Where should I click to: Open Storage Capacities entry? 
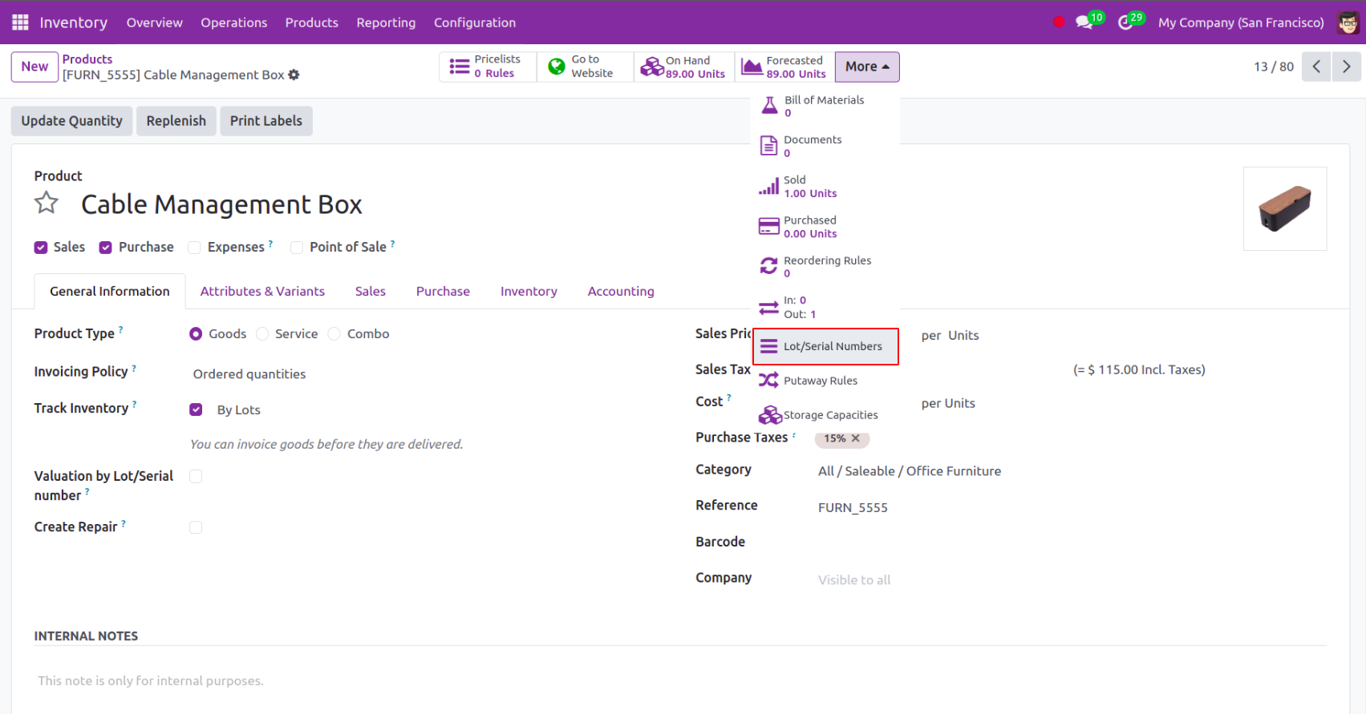pyautogui.click(x=825, y=415)
